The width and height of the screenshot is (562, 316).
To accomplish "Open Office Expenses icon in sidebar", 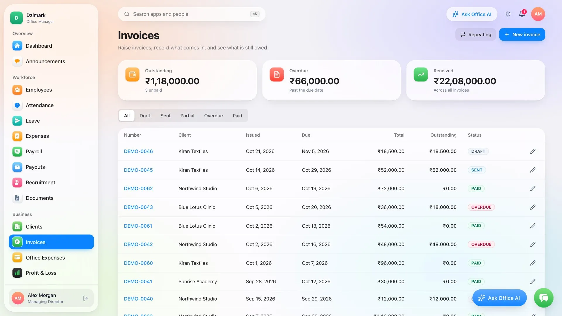I will coord(17,258).
